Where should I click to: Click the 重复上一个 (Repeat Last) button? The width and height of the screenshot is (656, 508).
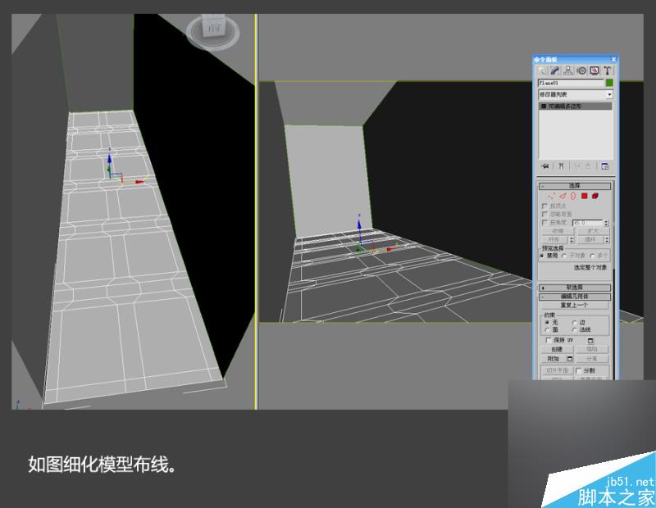[574, 304]
